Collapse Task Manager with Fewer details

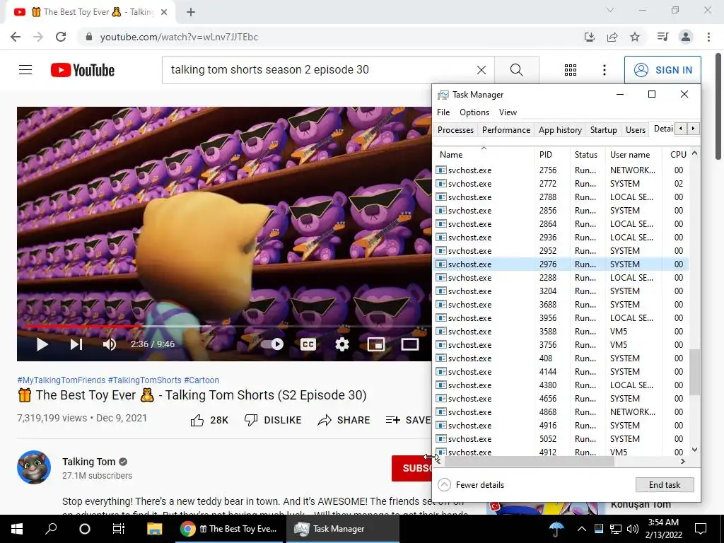pyautogui.click(x=471, y=485)
